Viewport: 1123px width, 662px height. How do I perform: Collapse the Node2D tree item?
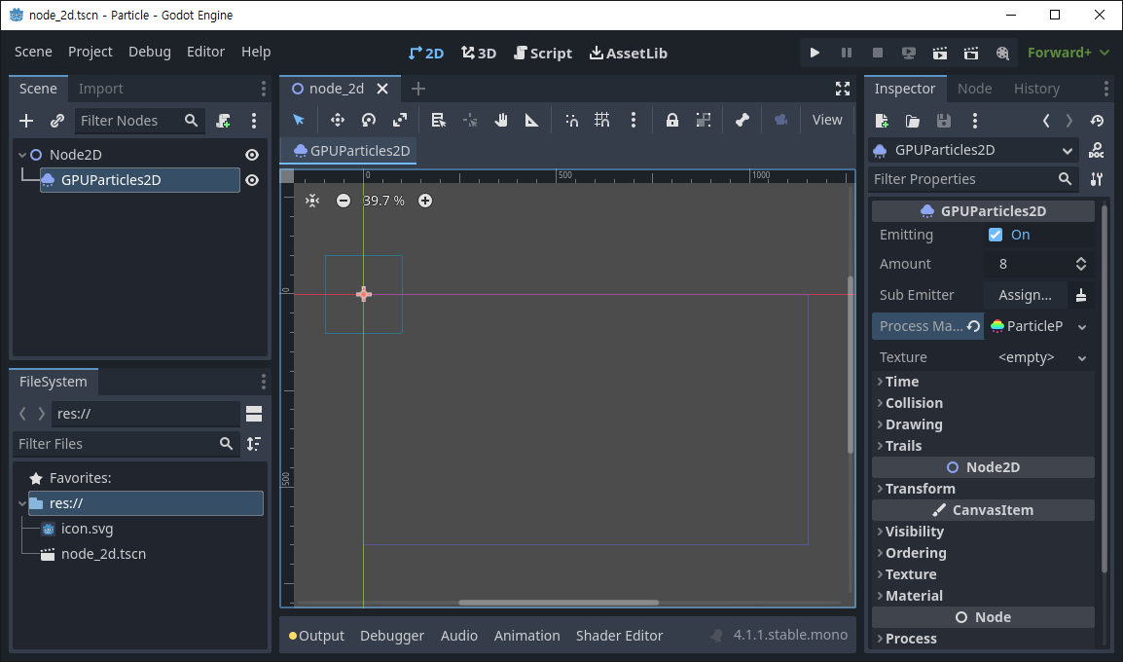[x=22, y=155]
